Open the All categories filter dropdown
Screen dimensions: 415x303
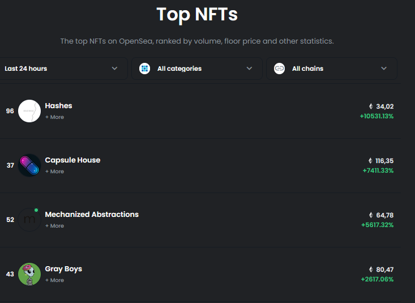coord(197,69)
